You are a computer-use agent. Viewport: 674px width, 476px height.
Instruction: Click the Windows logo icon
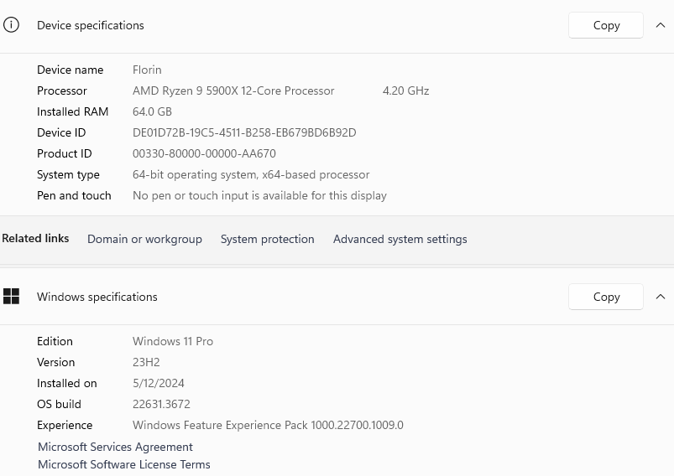pos(11,296)
